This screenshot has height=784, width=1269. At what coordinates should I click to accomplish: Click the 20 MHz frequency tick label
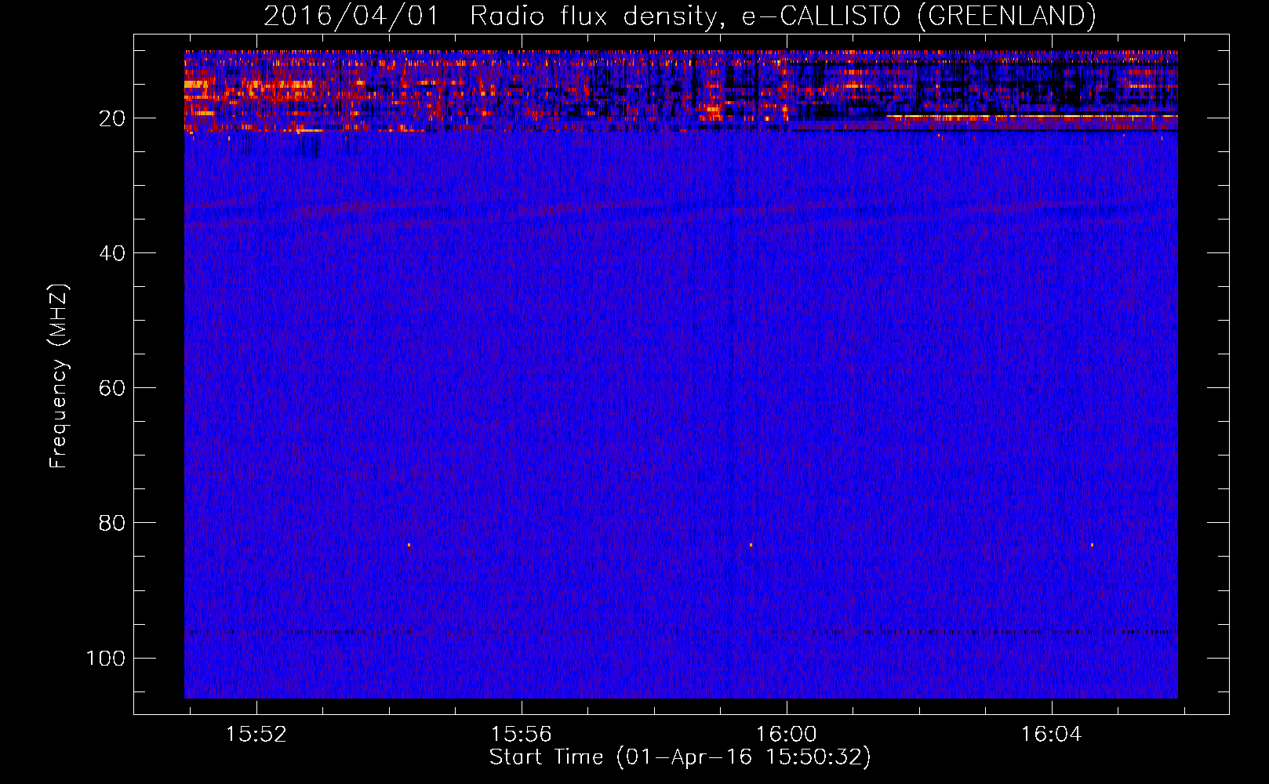(113, 118)
